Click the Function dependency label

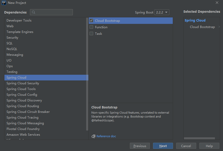(x=101, y=27)
